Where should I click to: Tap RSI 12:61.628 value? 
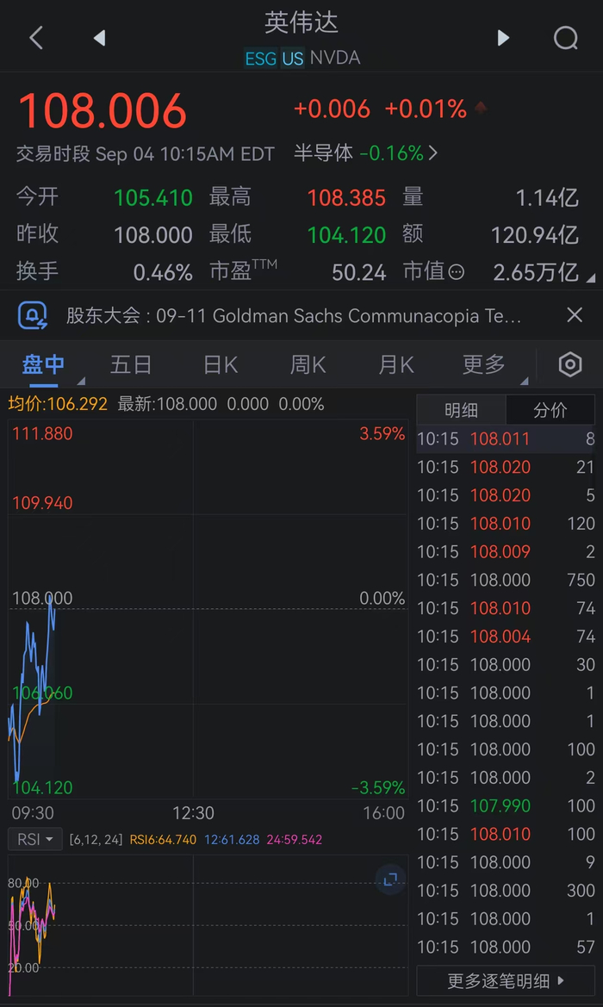coord(232,839)
